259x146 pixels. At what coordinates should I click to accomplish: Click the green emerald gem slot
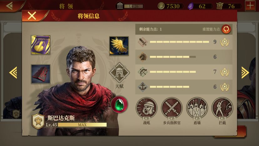click(119, 105)
